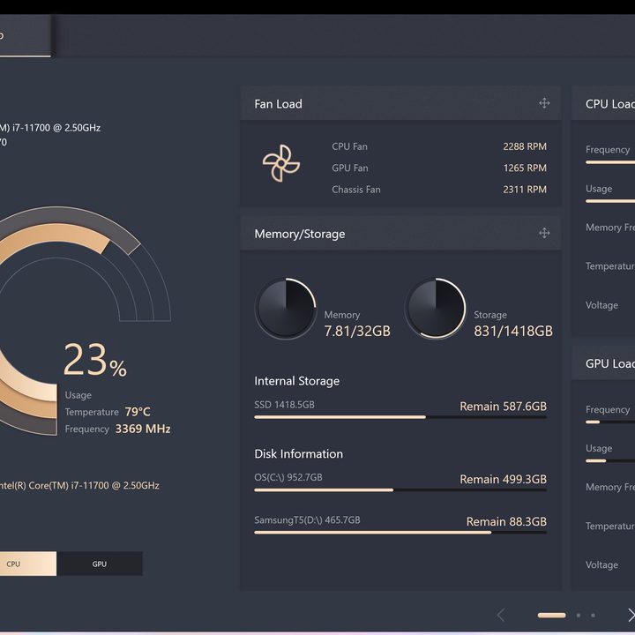Click GPU Load Frequency bar
Image resolution: width=635 pixels, height=635 pixels.
(610, 422)
